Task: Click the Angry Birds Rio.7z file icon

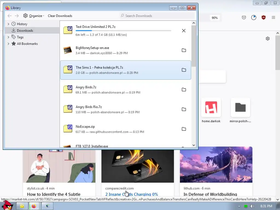Action: tap(68, 109)
